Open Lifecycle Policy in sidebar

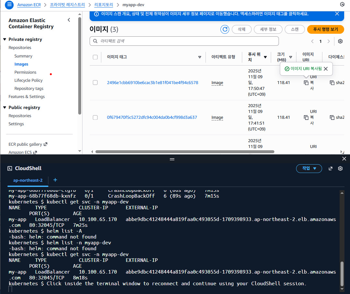tap(29, 80)
